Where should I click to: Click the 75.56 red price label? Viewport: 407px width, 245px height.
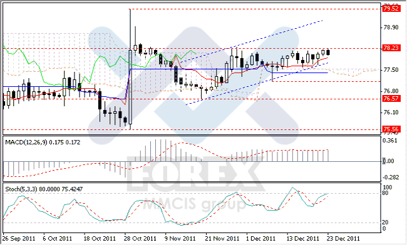tap(391, 129)
